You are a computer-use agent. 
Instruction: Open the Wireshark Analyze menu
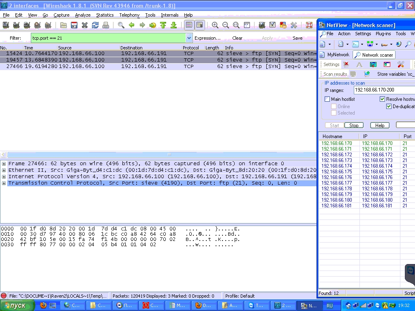pos(83,15)
